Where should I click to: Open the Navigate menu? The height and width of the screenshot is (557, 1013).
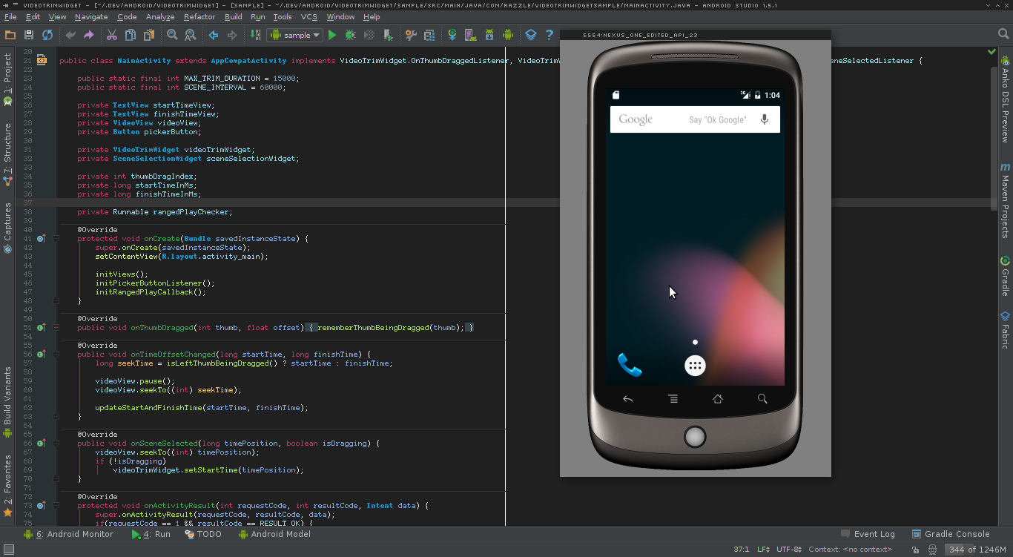pyautogui.click(x=91, y=16)
